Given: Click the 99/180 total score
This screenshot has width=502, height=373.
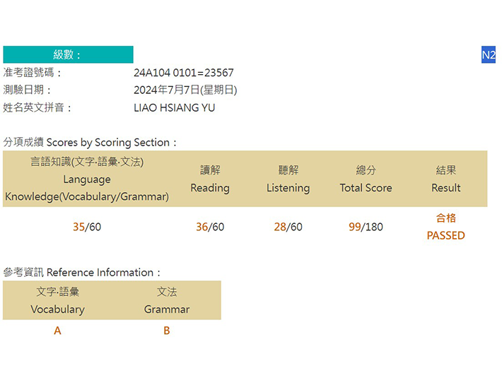Looking at the screenshot, I should [x=366, y=227].
